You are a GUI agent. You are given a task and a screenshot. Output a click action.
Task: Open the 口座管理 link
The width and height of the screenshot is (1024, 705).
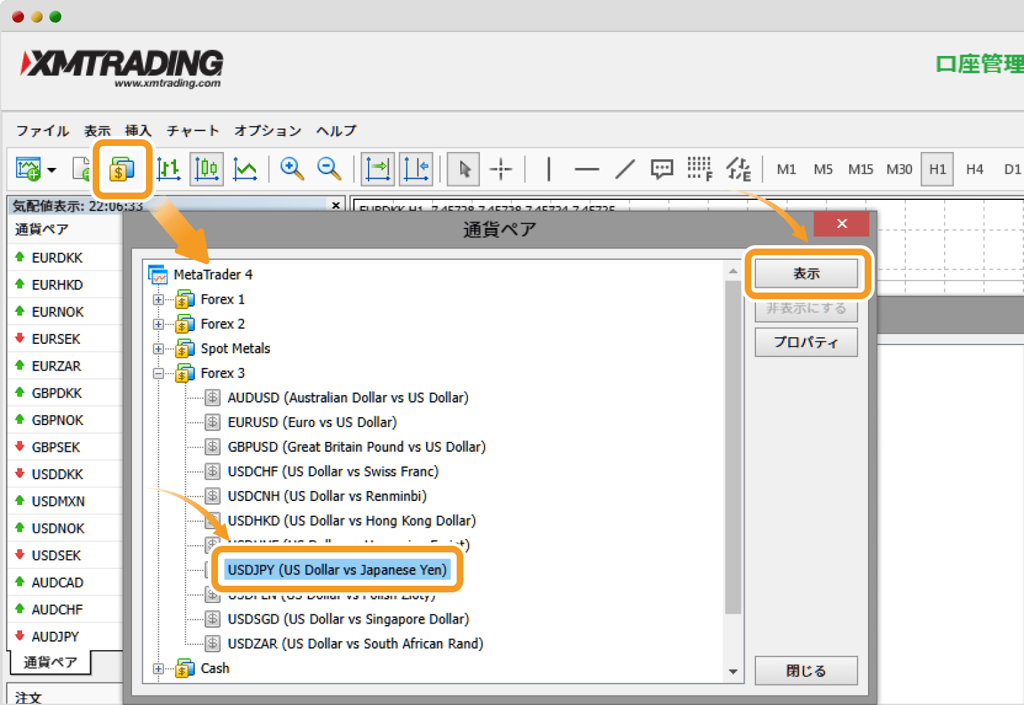(x=979, y=64)
